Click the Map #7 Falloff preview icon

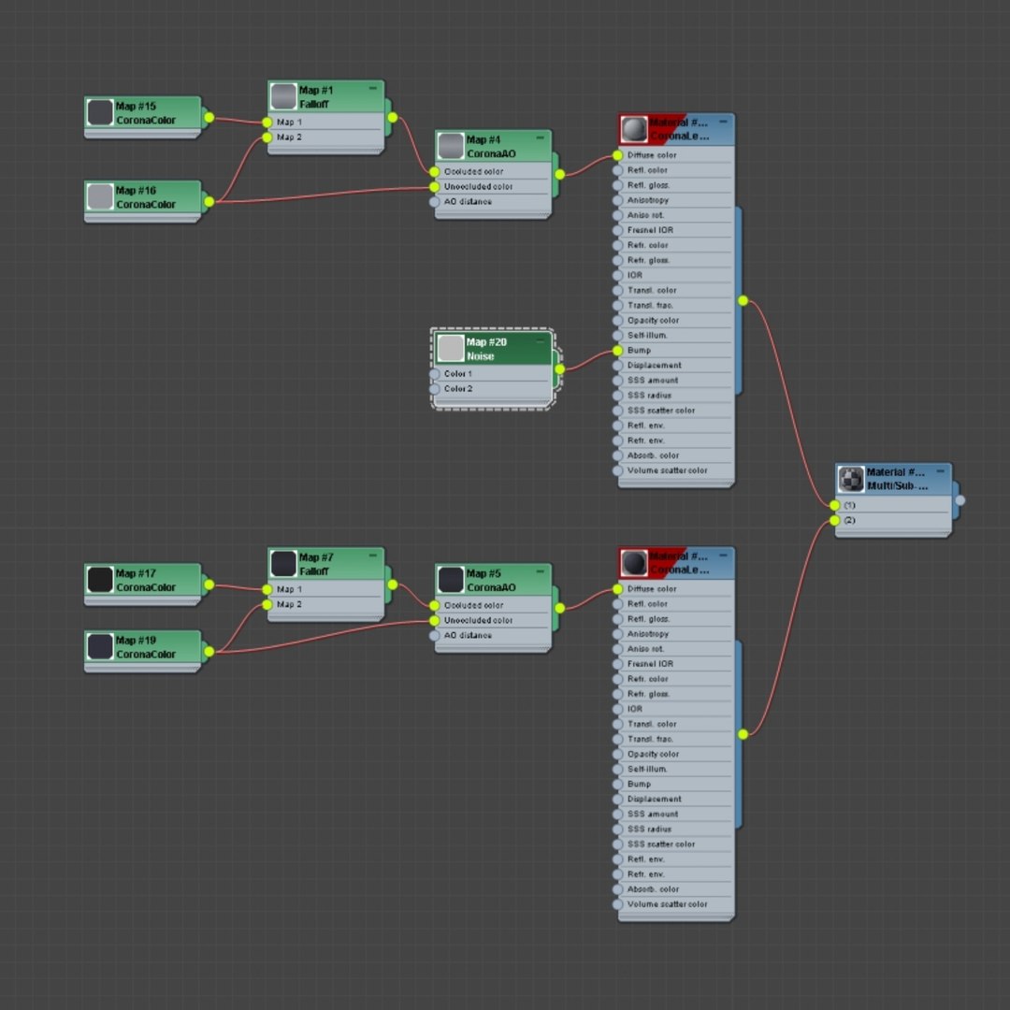pos(282,564)
